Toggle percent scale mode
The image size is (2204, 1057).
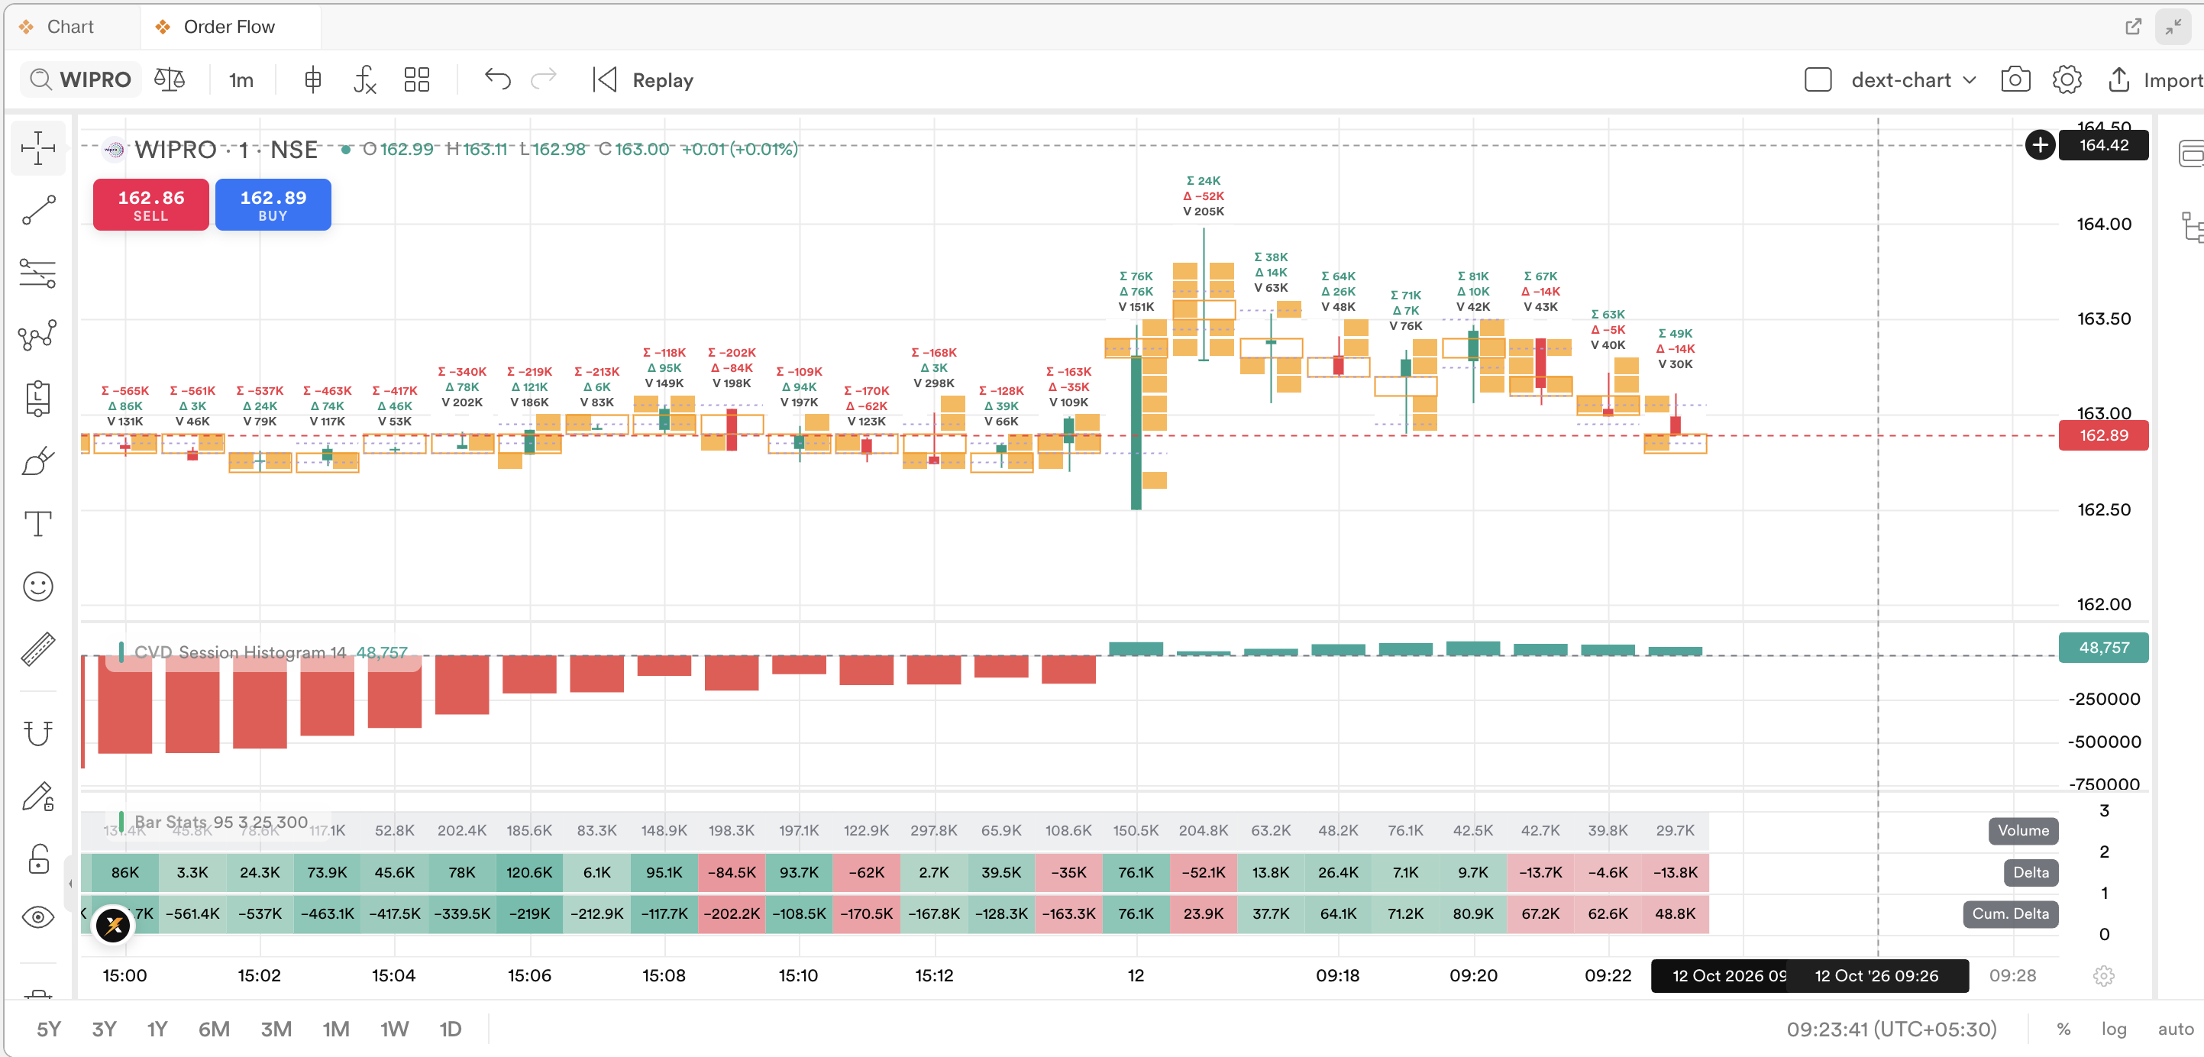(2063, 1029)
